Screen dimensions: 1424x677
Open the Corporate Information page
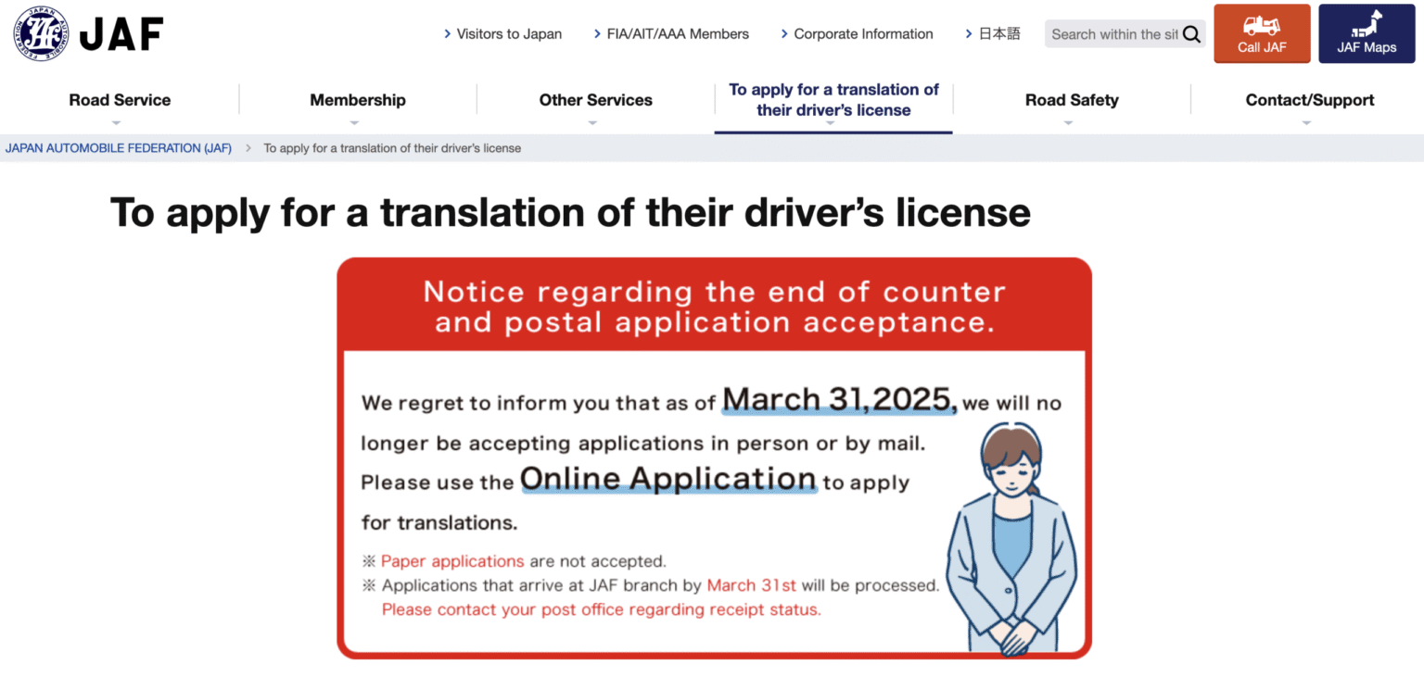point(863,33)
